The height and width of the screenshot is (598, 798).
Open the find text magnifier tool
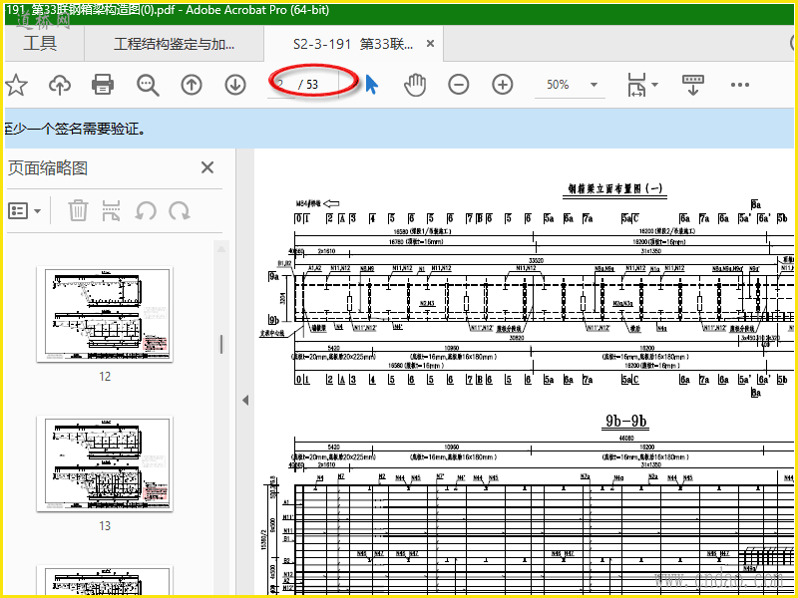(x=148, y=85)
